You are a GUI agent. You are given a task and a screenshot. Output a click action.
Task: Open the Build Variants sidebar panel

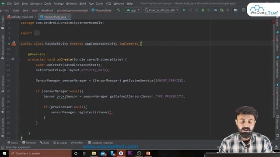pyautogui.click(x=3, y=128)
